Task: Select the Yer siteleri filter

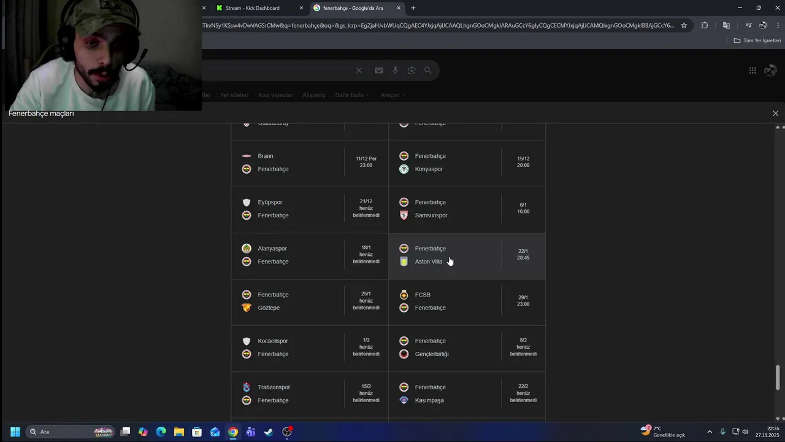Action: pos(234,95)
